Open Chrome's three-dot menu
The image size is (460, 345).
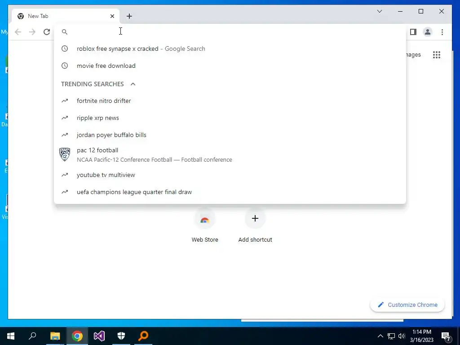[442, 32]
